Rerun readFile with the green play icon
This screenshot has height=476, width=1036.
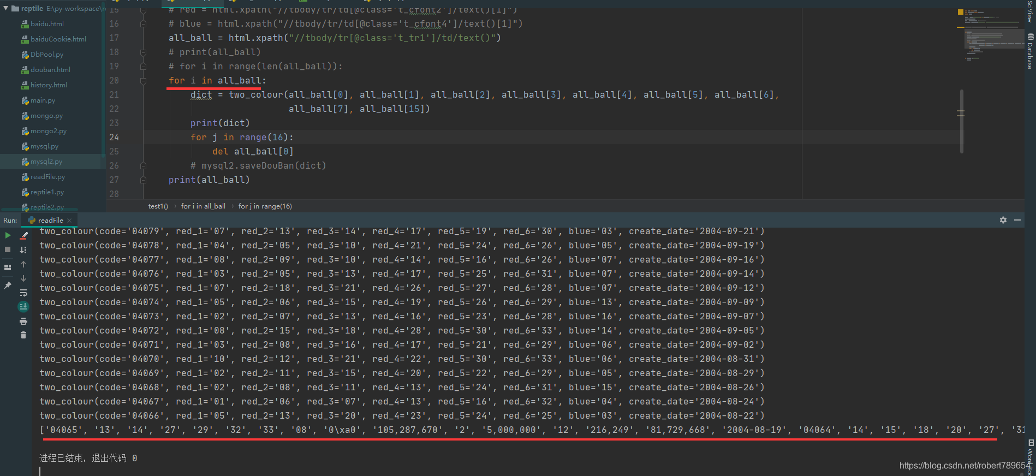(8, 235)
